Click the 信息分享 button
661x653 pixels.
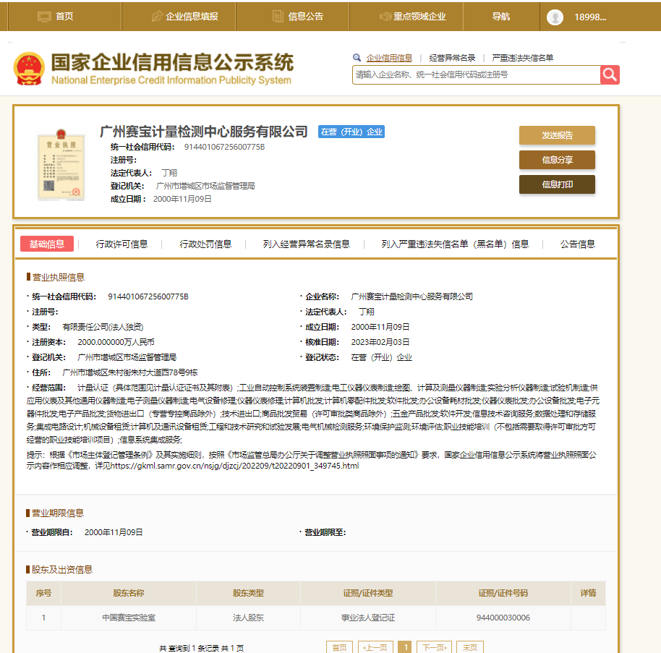pyautogui.click(x=557, y=160)
